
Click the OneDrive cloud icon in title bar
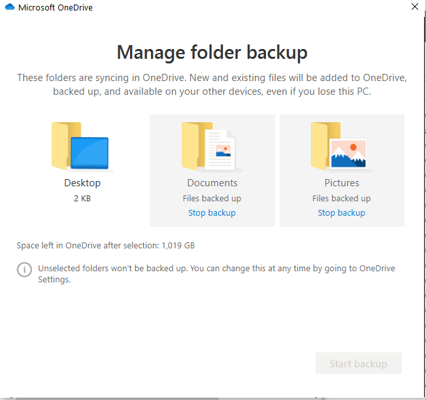pos(10,8)
